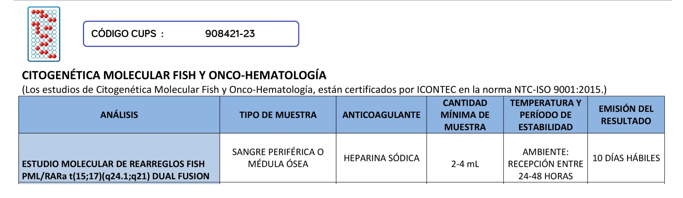Screen dimensions: 683x198
Task: Select the ANTICOAGULANTE column header
Action: point(381,115)
